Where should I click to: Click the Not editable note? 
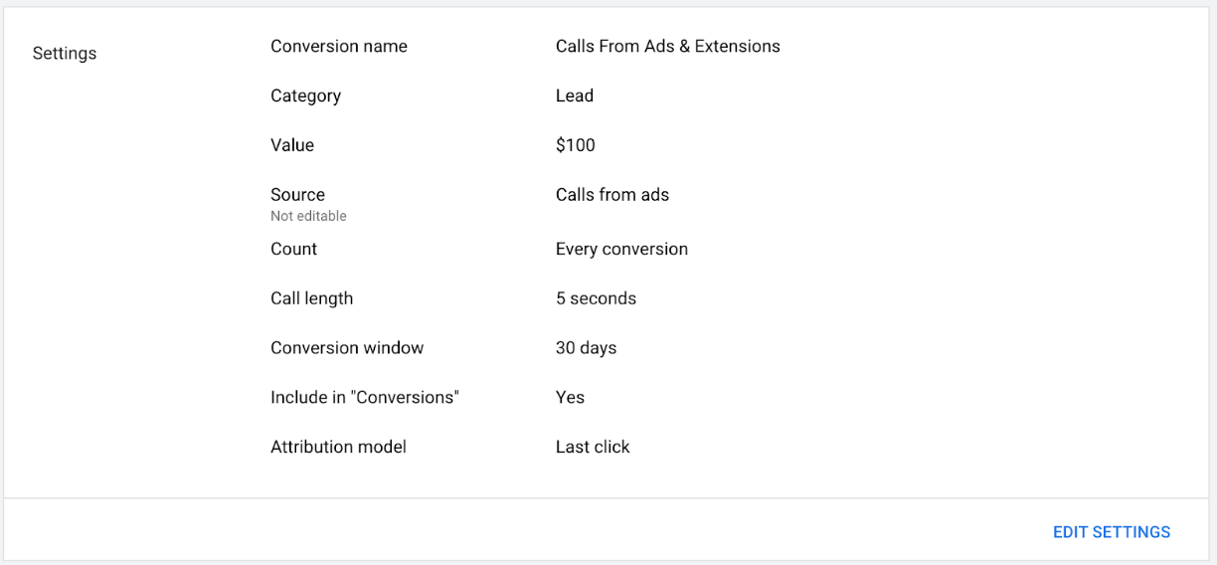pyautogui.click(x=308, y=216)
